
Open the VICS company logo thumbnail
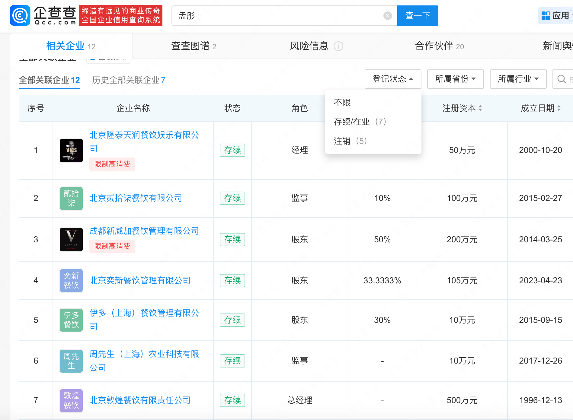tap(71, 150)
